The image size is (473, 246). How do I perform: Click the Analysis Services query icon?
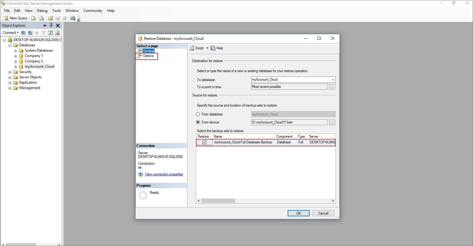click(x=42, y=18)
